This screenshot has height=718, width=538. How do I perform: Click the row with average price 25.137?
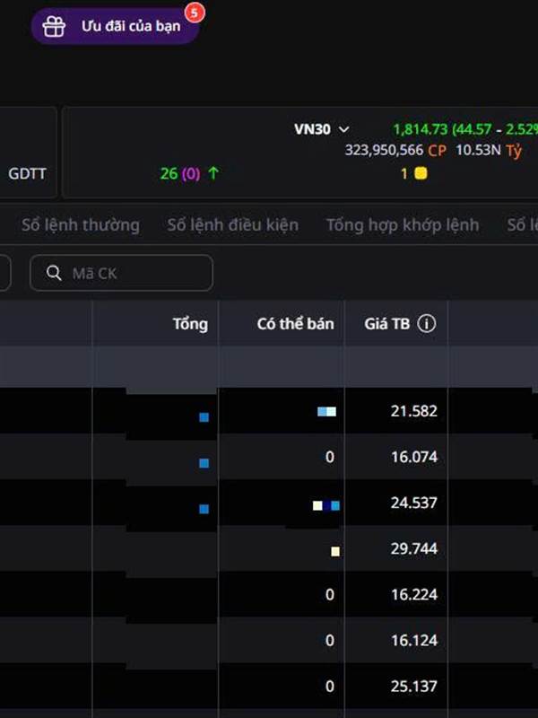(x=413, y=686)
